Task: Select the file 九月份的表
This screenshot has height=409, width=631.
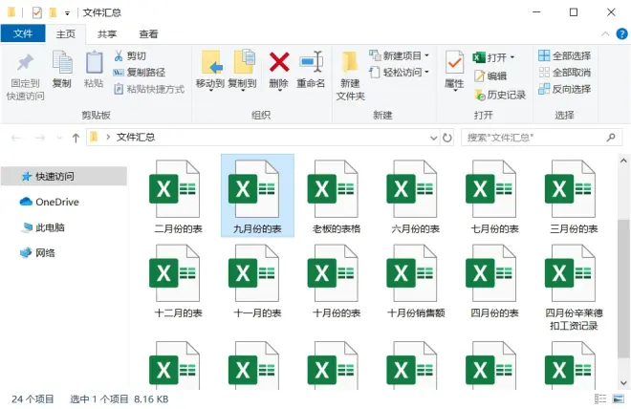Action: pyautogui.click(x=257, y=196)
